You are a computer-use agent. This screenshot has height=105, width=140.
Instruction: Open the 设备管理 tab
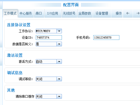(102, 13)
